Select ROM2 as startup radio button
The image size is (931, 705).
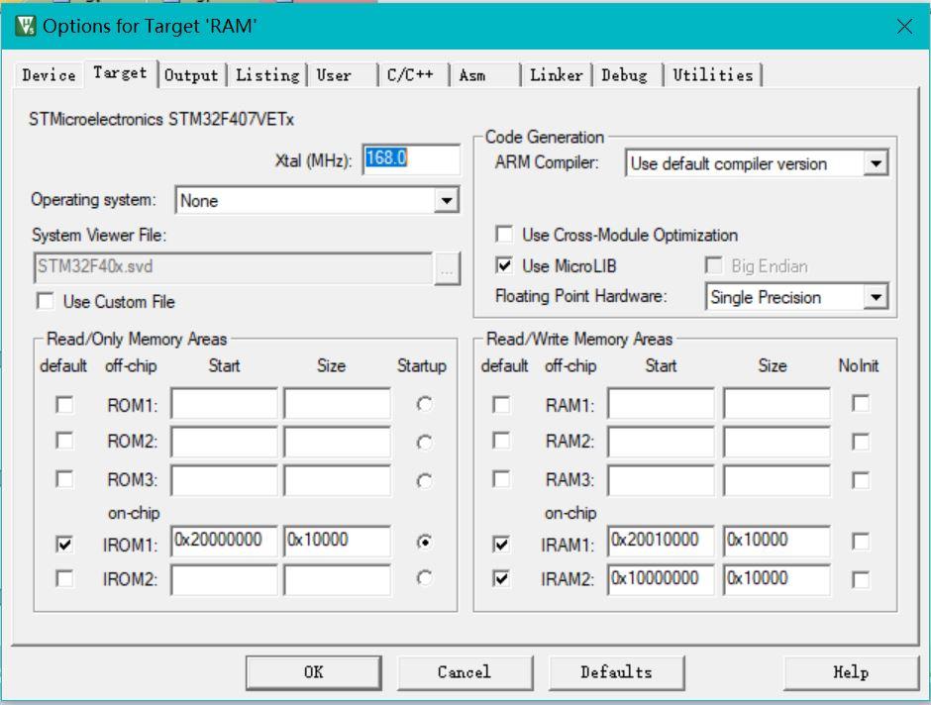coord(424,442)
